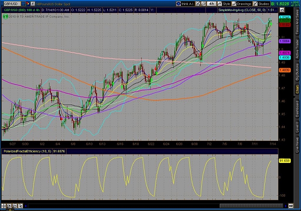Click the wrench settings icon in toolbar
301x211 pixels.
coord(203,4)
